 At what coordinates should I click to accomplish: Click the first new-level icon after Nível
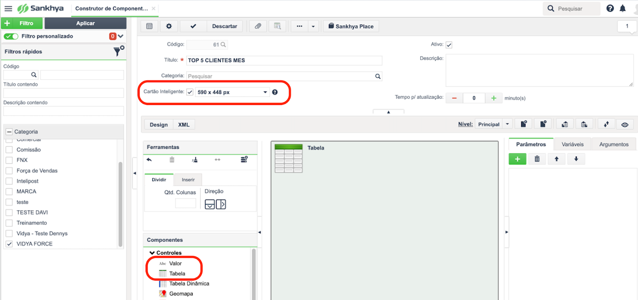point(524,124)
